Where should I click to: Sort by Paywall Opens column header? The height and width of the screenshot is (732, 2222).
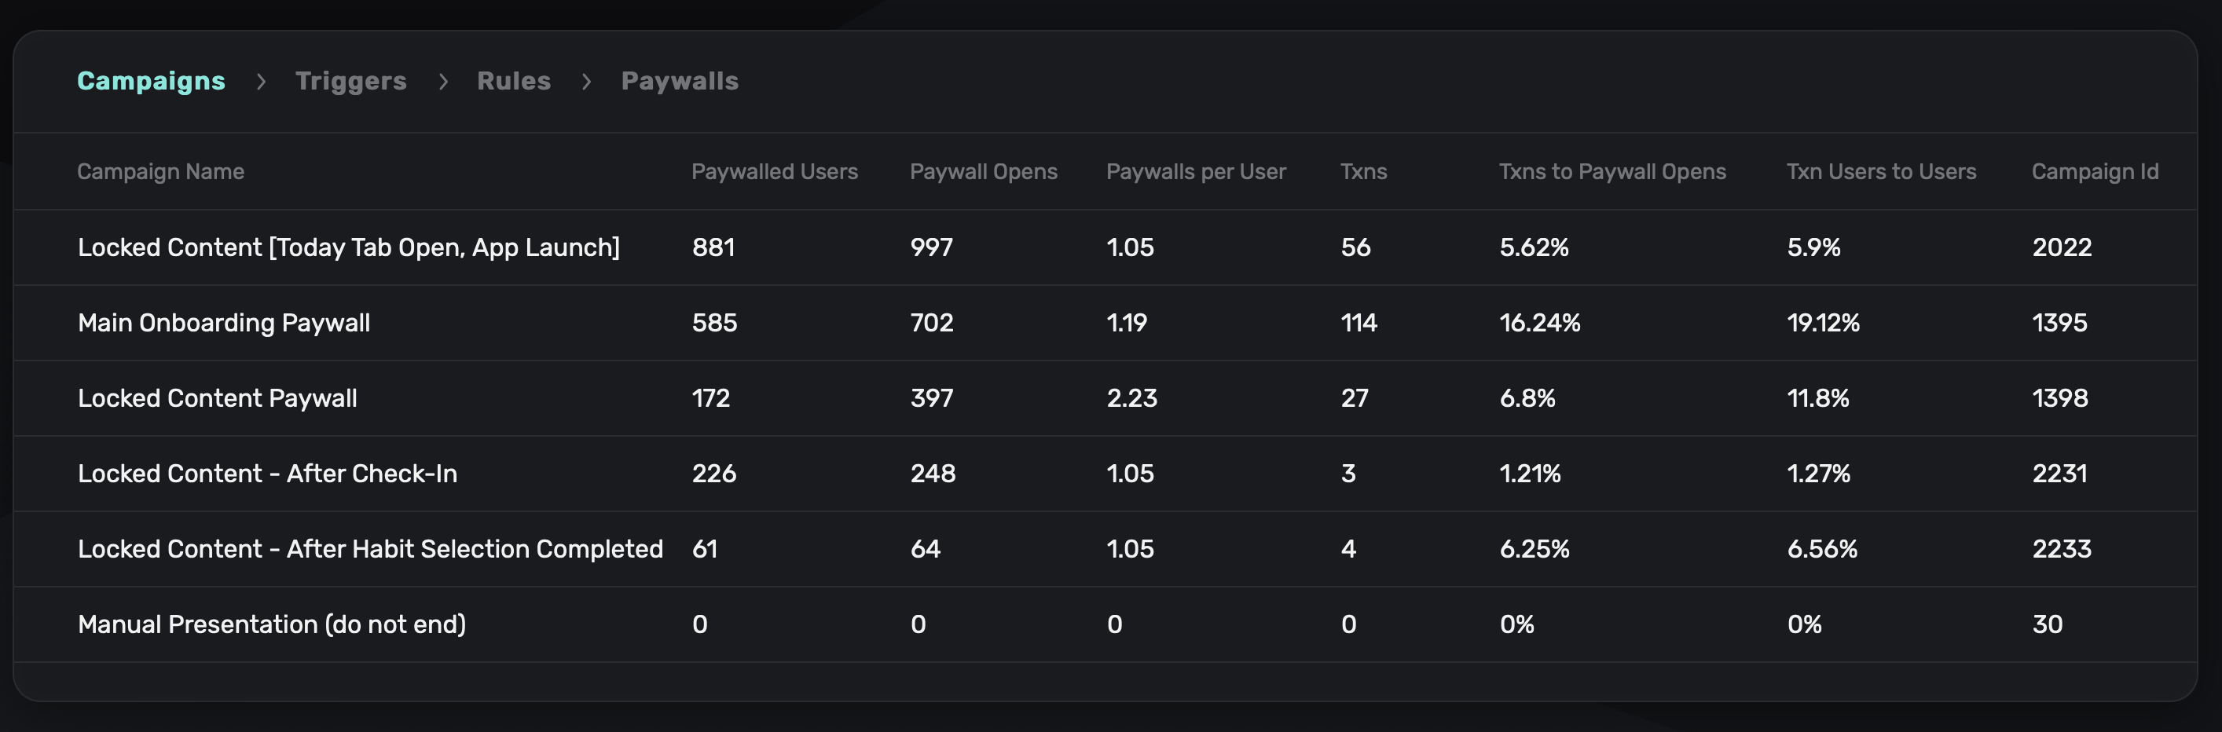point(982,171)
